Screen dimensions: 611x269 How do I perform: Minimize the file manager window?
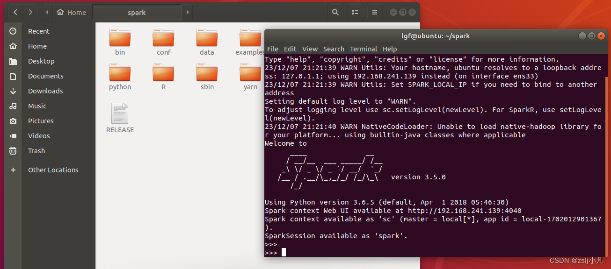(x=393, y=13)
